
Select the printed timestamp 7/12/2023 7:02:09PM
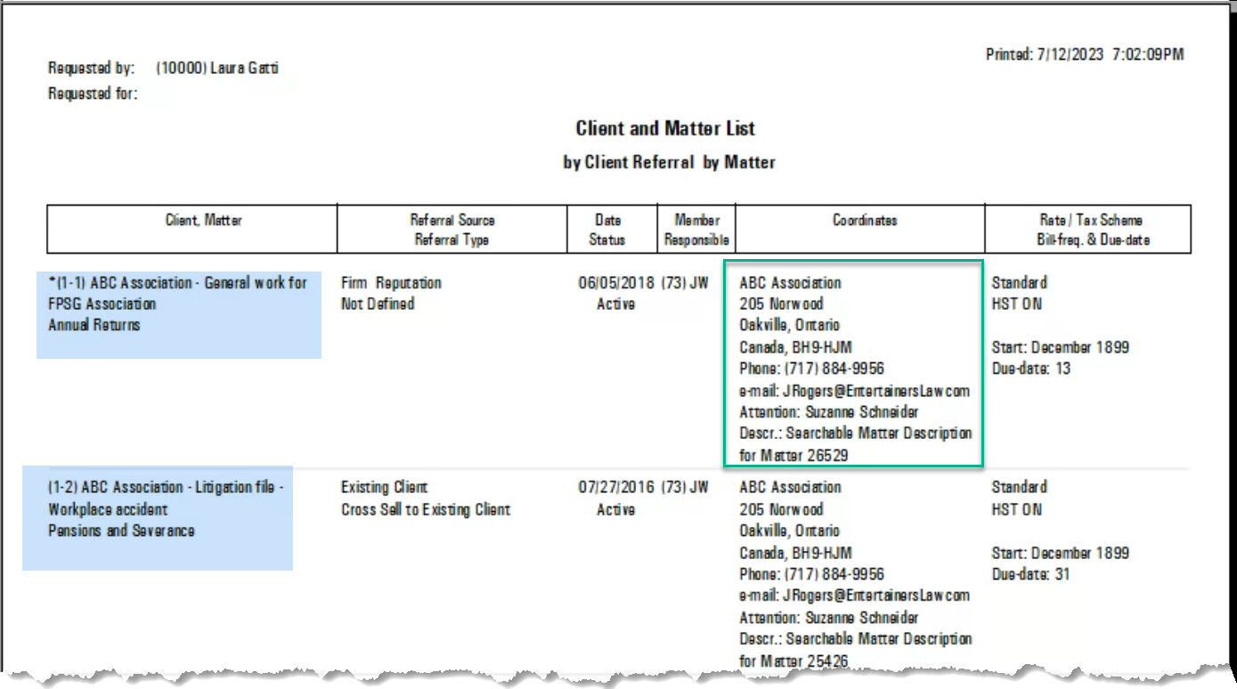(1111, 55)
